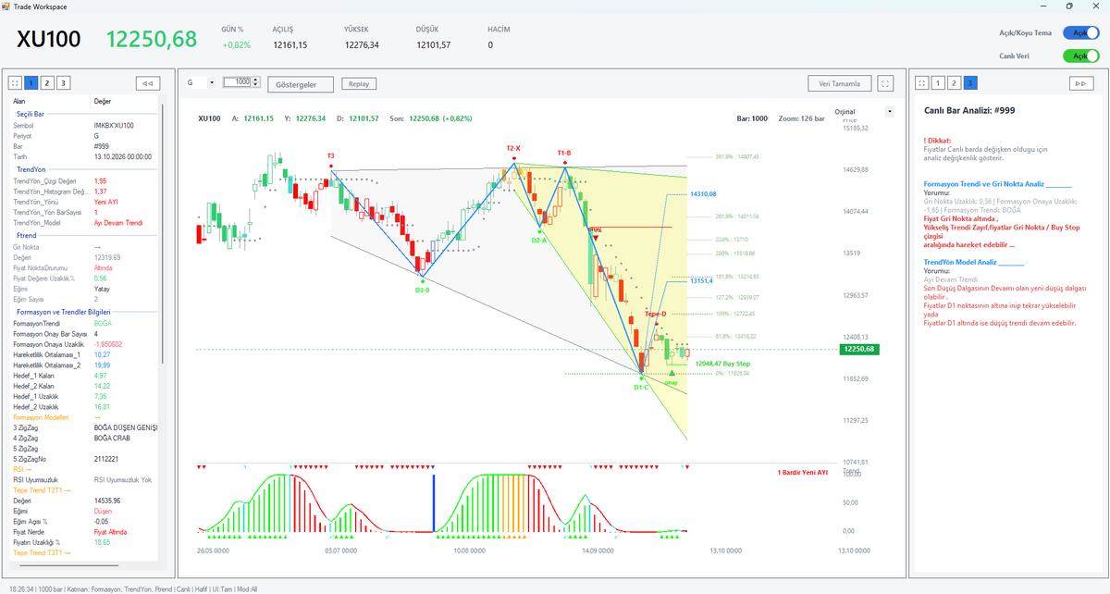Click the right panel fullscreen icon
1110x594 pixels.
[921, 82]
